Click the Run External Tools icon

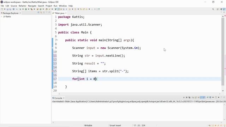(31, 9)
